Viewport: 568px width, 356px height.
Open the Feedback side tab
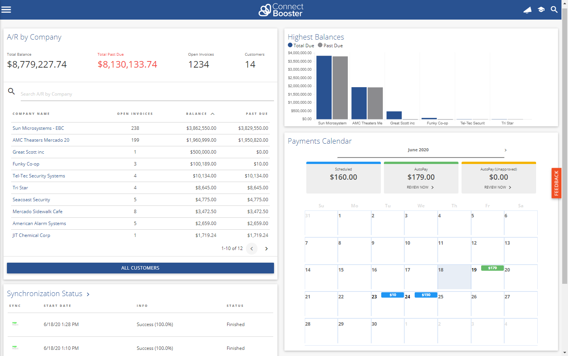[556, 183]
